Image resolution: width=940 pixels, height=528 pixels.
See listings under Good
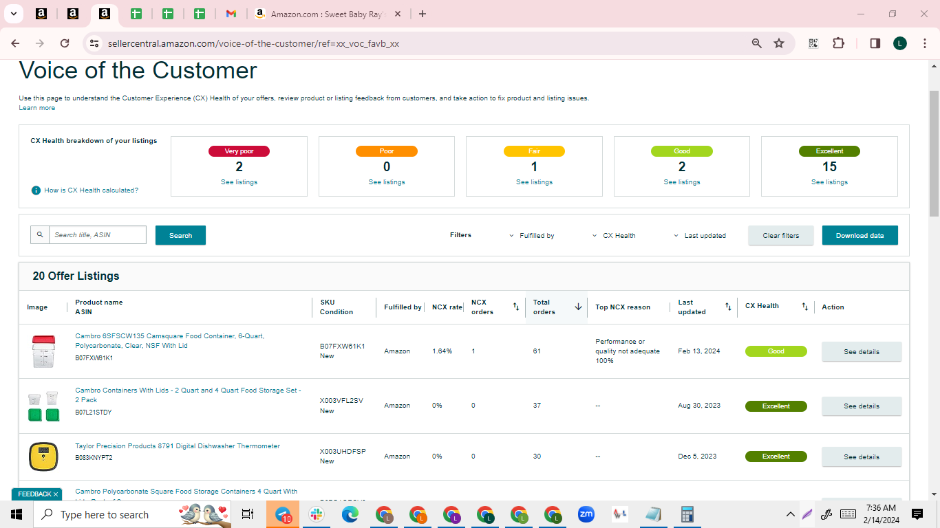click(x=682, y=182)
